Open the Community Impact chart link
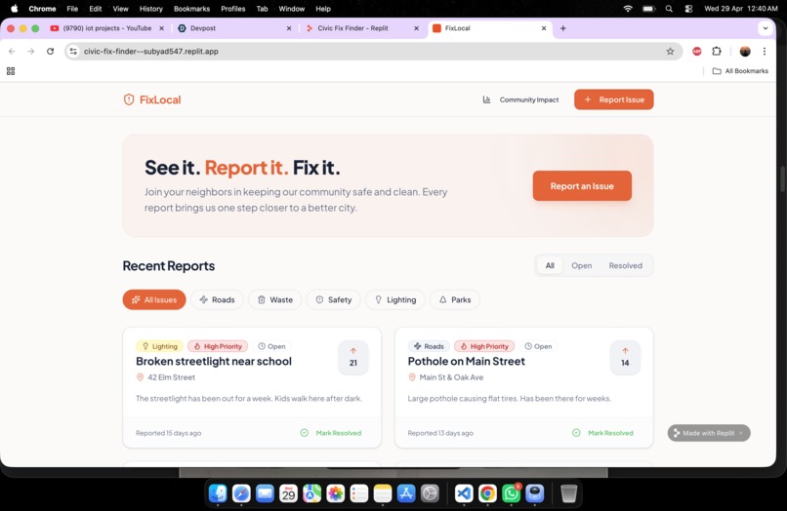 pos(520,99)
